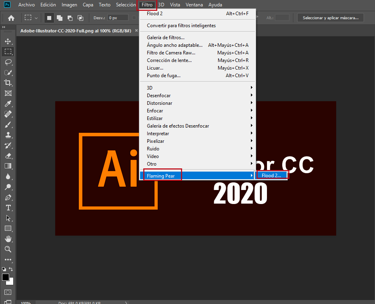Expand the Ruido submenu
The width and height of the screenshot is (375, 304).
[197, 149]
